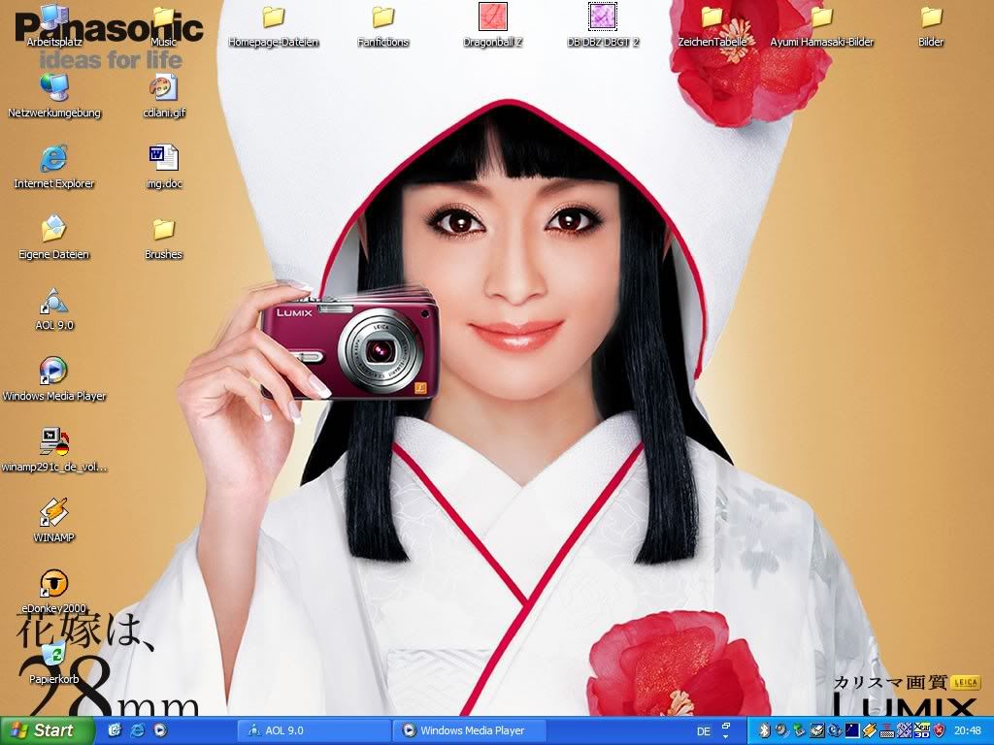The width and height of the screenshot is (994, 745).
Task: Open the Music folder on the desktop
Action: pyautogui.click(x=163, y=25)
